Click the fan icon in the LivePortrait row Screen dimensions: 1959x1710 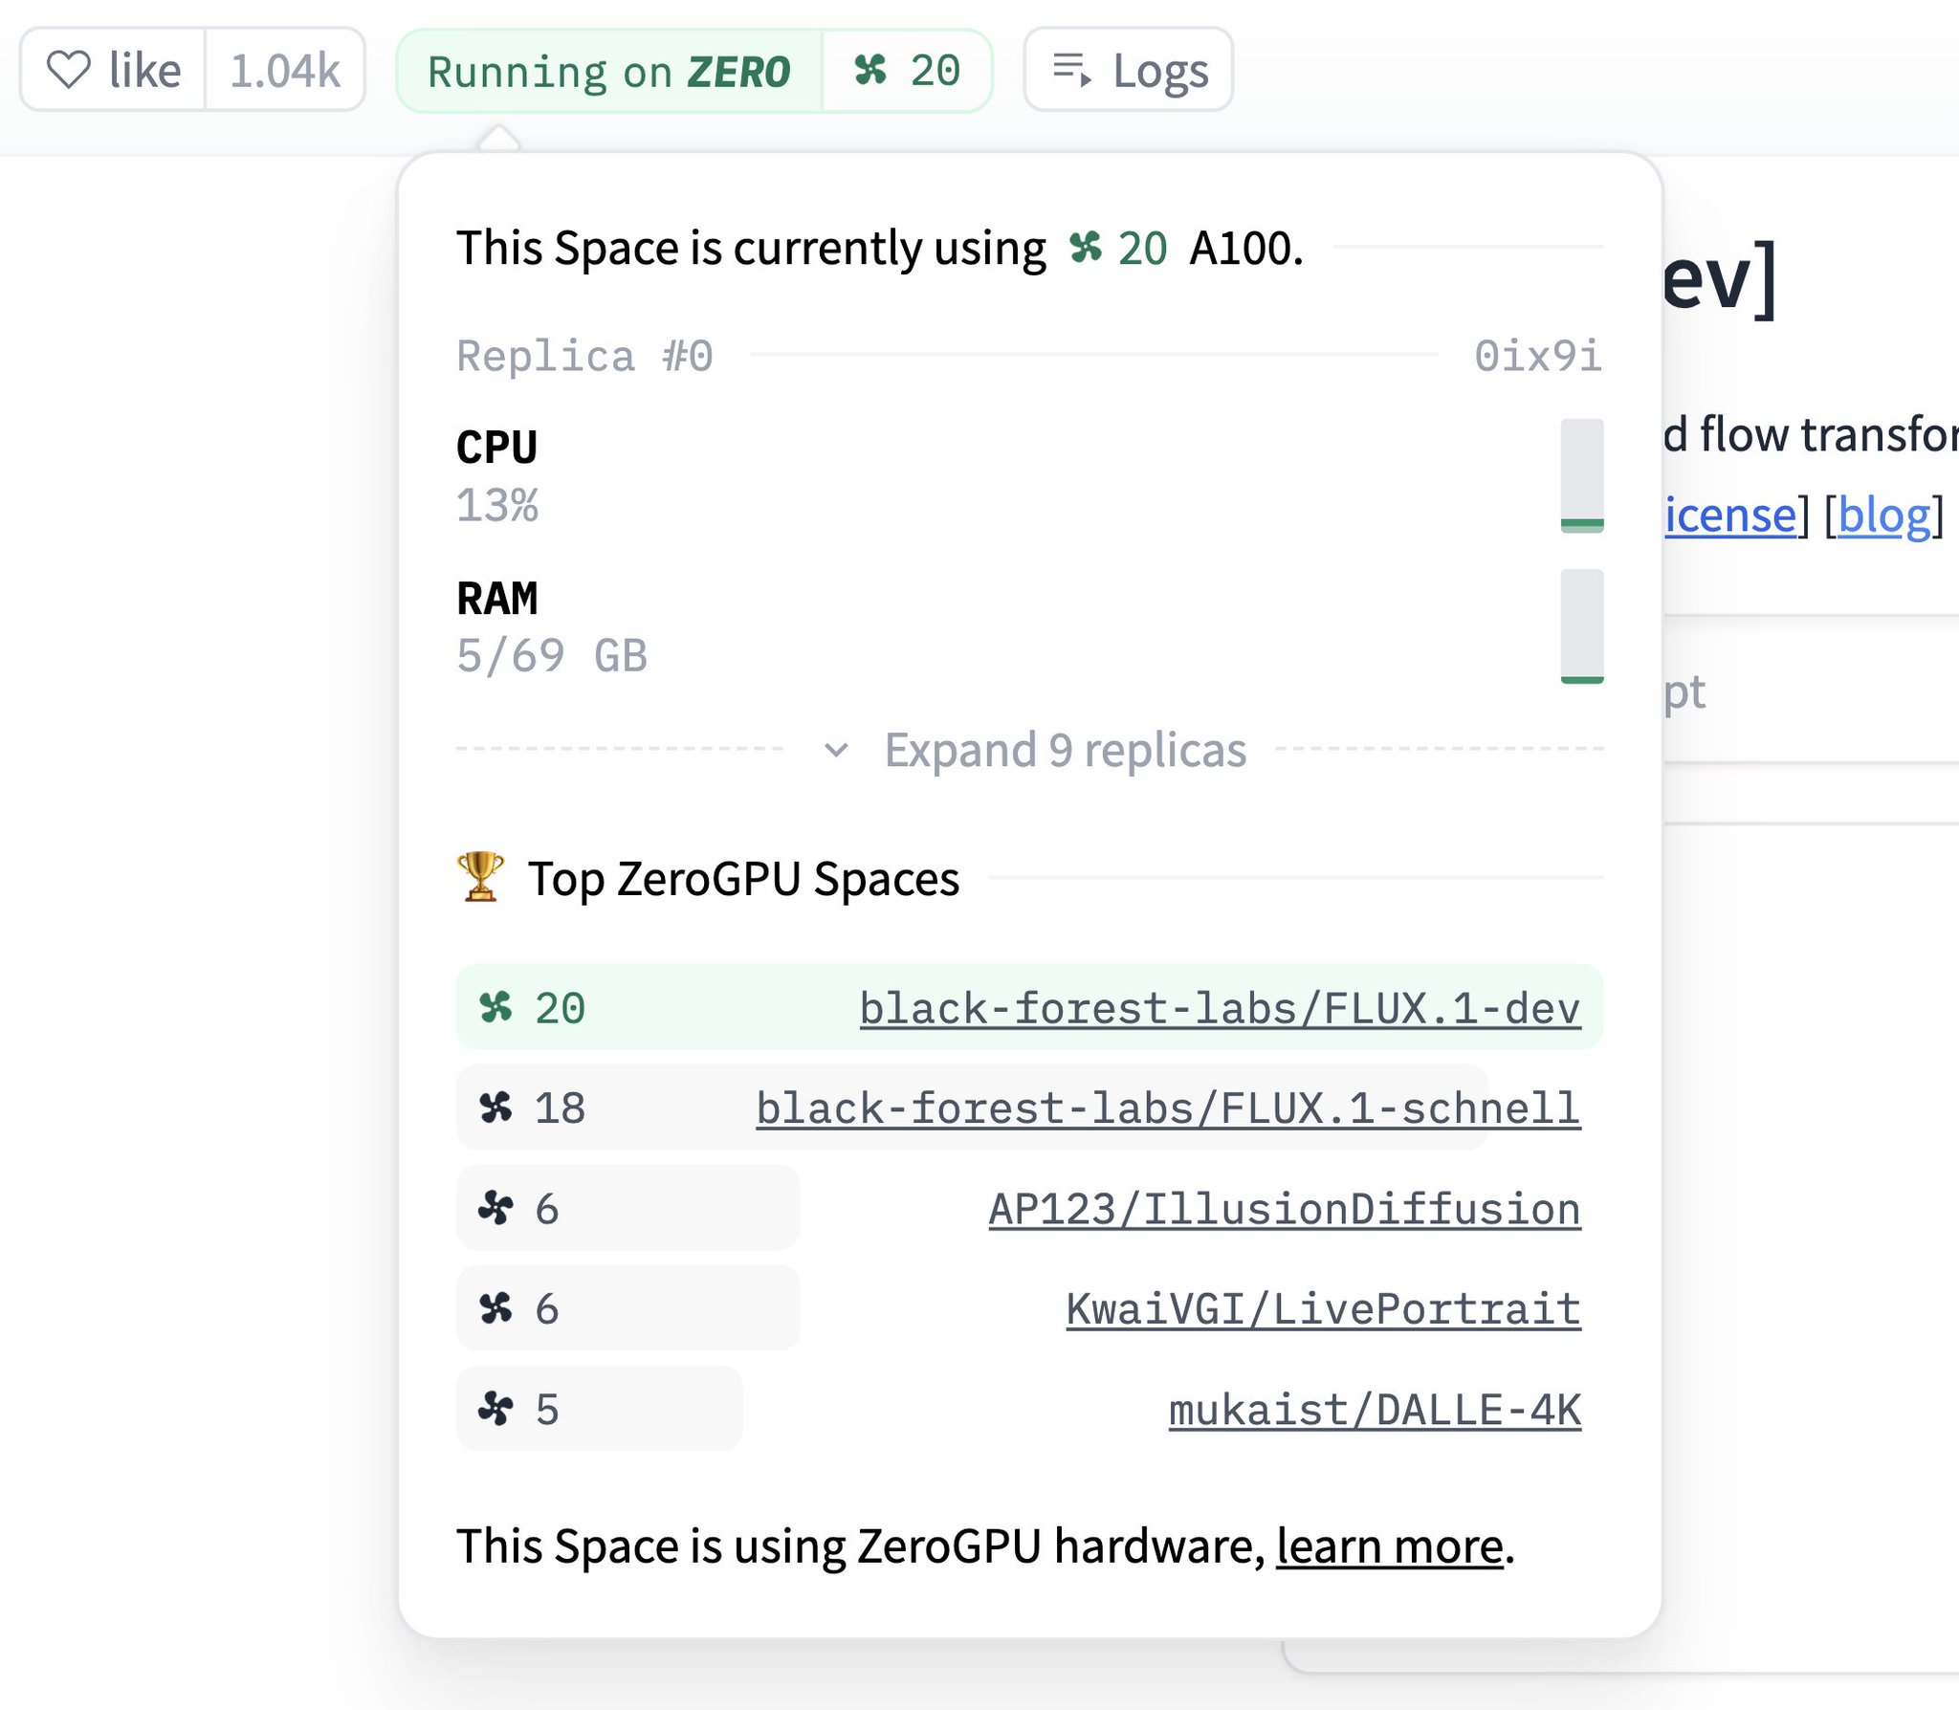point(495,1308)
